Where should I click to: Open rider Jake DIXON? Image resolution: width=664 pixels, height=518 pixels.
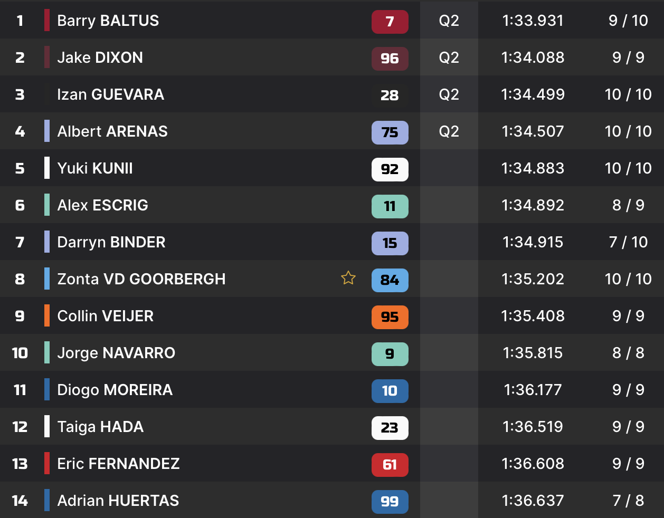pos(100,57)
